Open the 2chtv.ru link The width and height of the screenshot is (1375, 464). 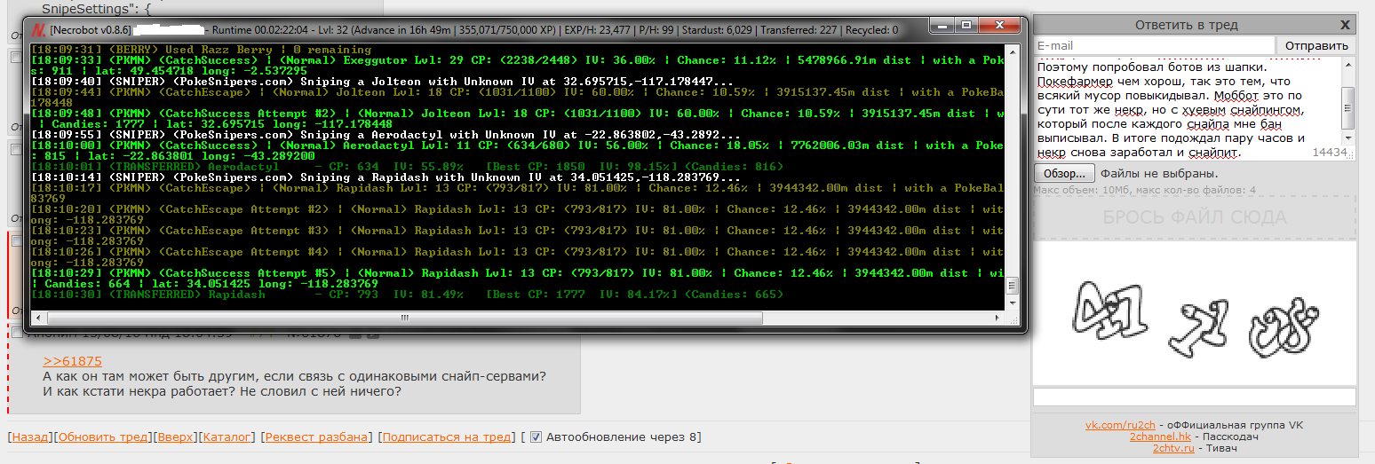[x=1175, y=448]
